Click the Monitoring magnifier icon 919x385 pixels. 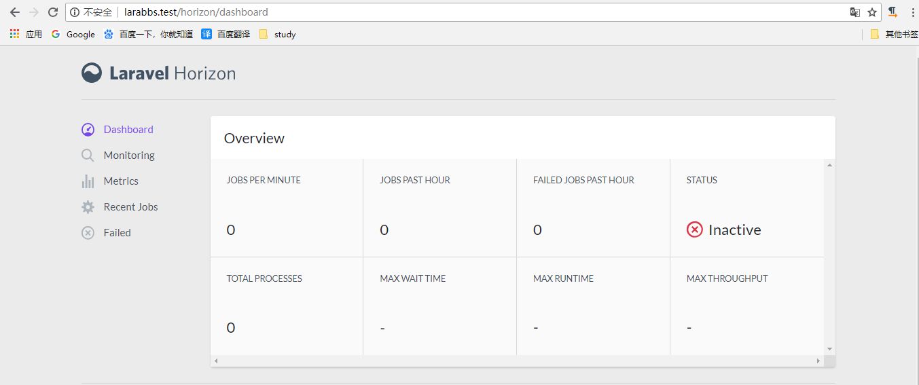pos(88,155)
